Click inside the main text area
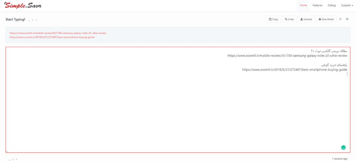Viewport: 356px width, 161px height. [x=178, y=100]
